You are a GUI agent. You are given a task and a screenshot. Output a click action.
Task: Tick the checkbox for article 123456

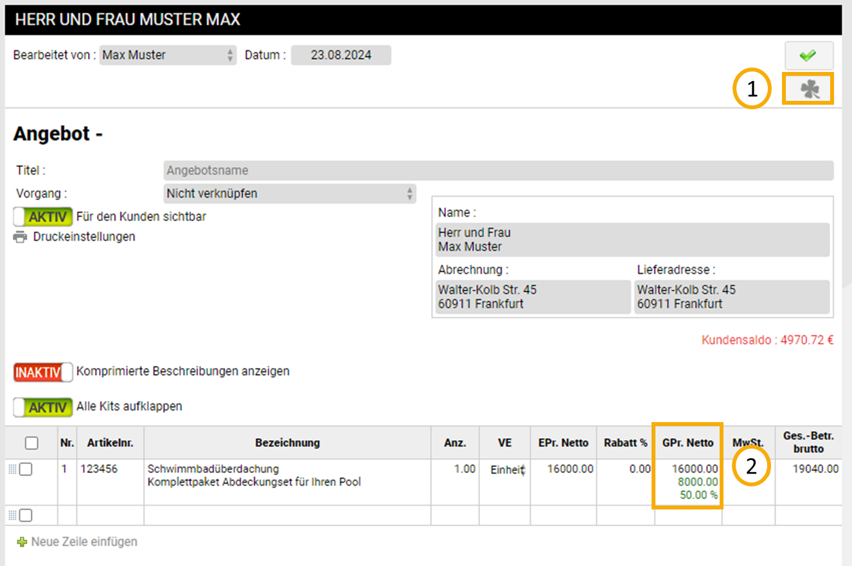coord(26,470)
